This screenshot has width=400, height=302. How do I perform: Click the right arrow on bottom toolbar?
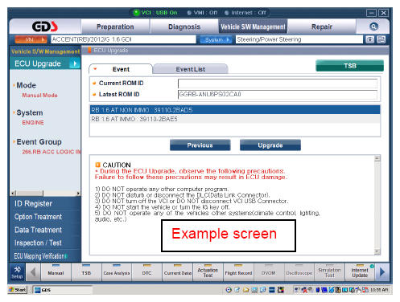(382, 272)
